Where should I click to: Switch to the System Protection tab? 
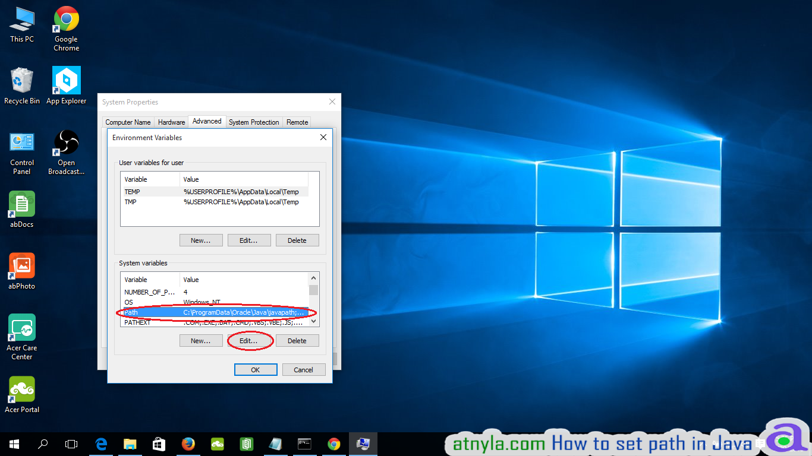click(254, 122)
